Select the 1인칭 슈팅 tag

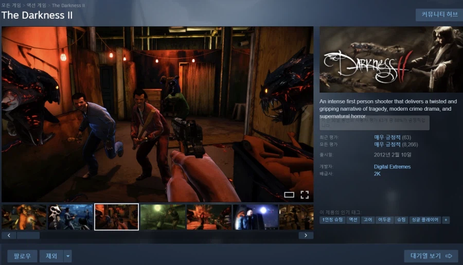click(x=332, y=220)
